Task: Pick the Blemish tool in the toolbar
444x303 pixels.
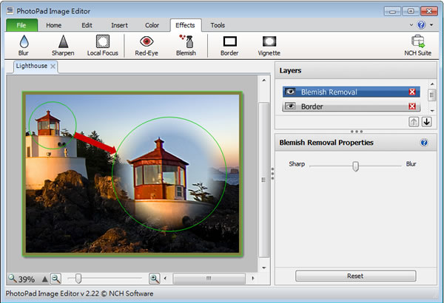Action: click(x=186, y=44)
